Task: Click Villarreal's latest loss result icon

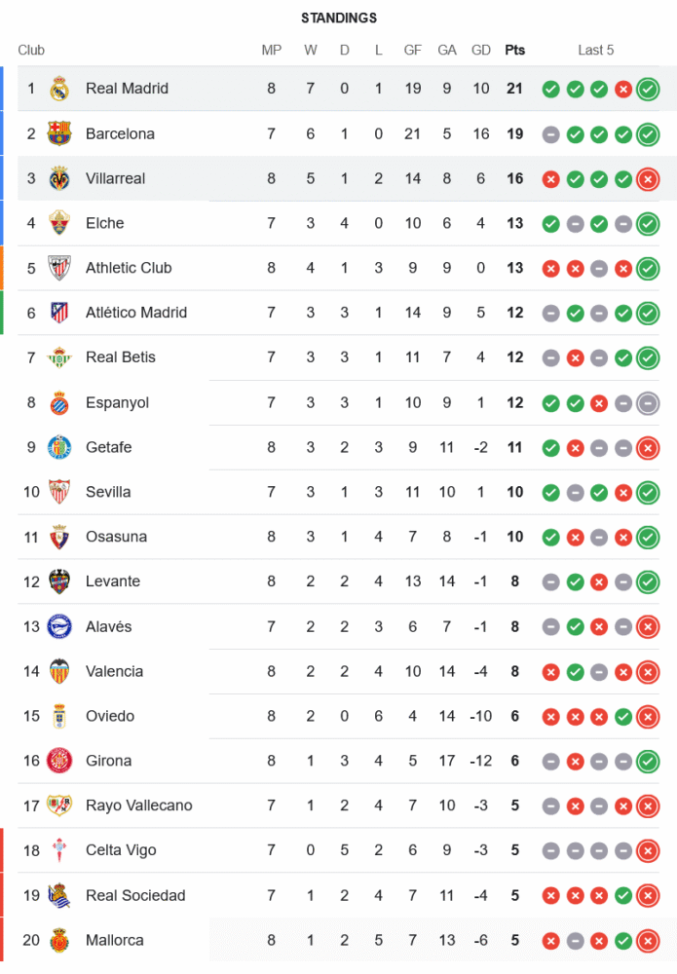Action: click(x=648, y=179)
